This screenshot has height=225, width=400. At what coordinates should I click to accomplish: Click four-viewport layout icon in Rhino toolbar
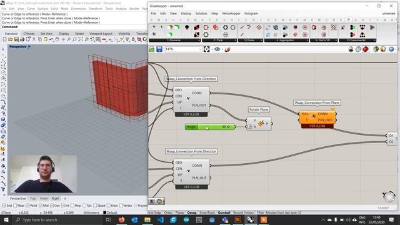point(98,39)
